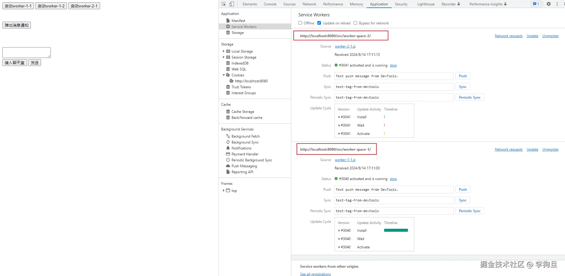Stop the #3040 running service worker
The height and width of the screenshot is (276, 565).
[x=393, y=179]
